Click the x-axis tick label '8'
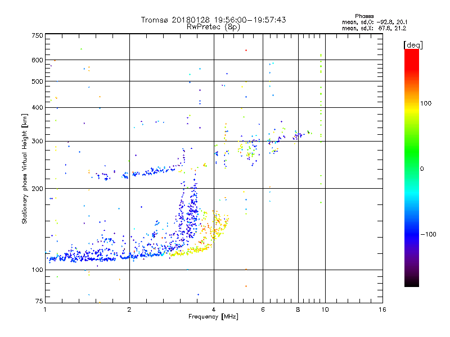This screenshot has height=337, width=450. [298, 309]
